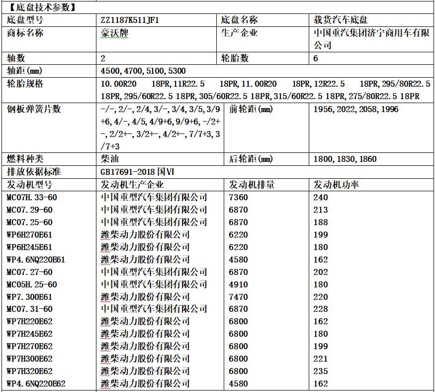Image resolution: width=435 pixels, height=392 pixels.
Task: Select the brand name value 豪沃牌
Action: 114,33
